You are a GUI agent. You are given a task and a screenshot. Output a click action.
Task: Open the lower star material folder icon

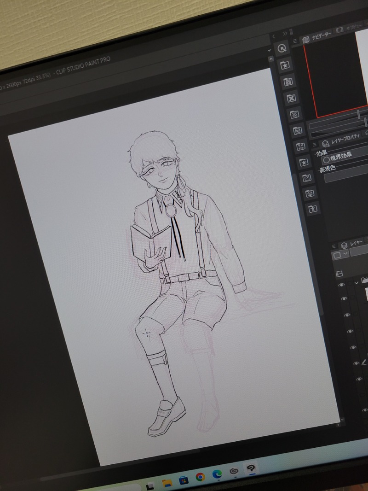(304, 162)
